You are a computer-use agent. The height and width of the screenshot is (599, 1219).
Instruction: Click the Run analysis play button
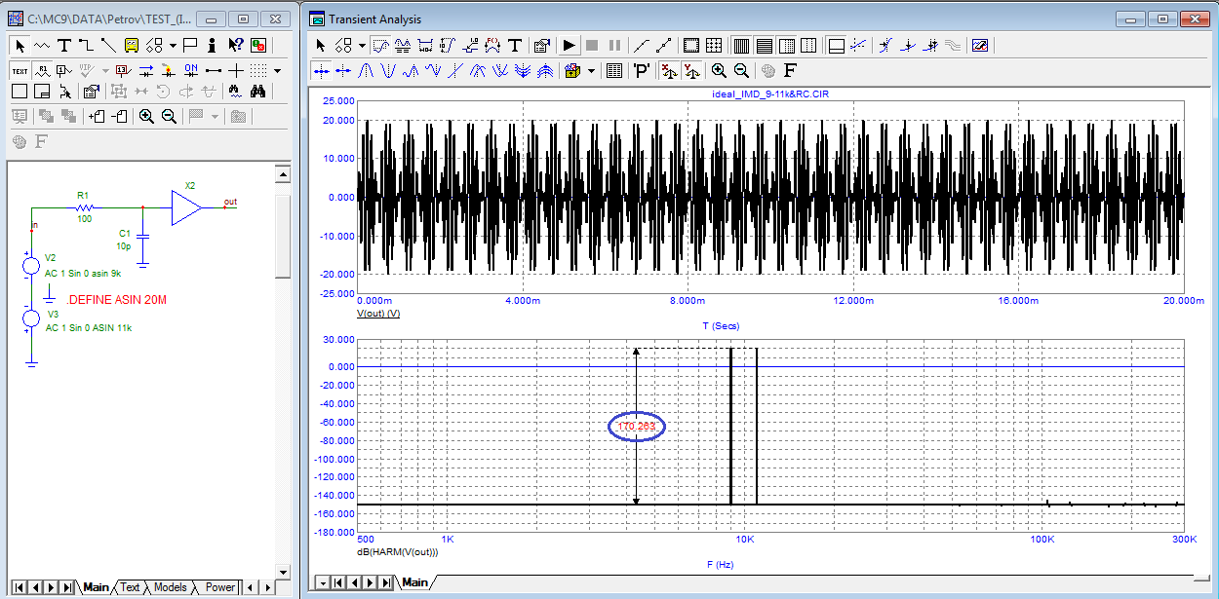click(x=569, y=45)
